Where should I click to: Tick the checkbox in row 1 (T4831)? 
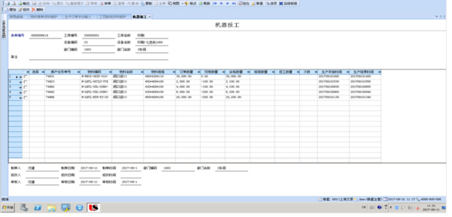click(x=26, y=77)
